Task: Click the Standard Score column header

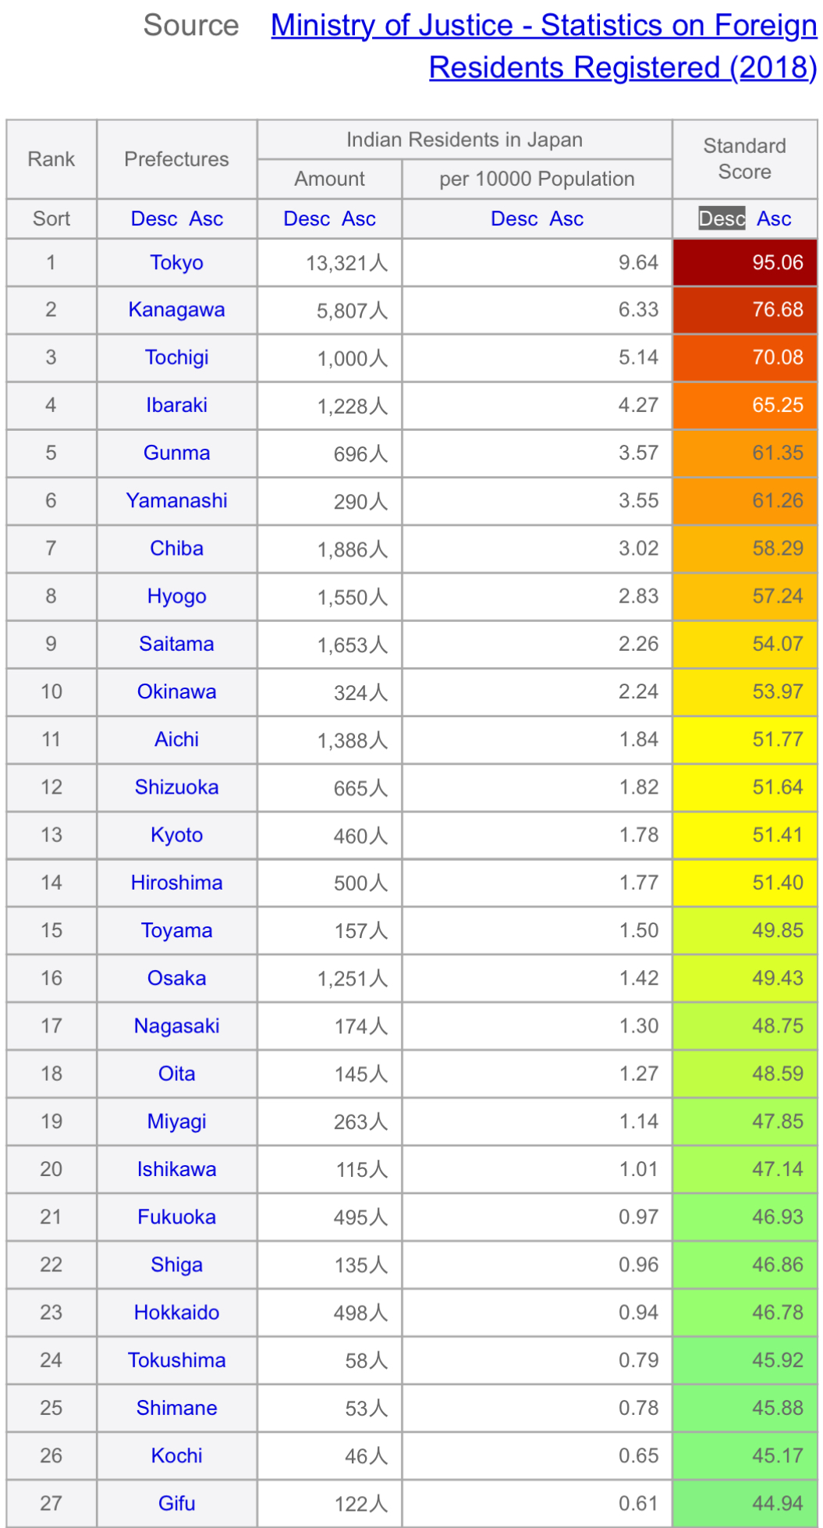Action: pyautogui.click(x=745, y=159)
